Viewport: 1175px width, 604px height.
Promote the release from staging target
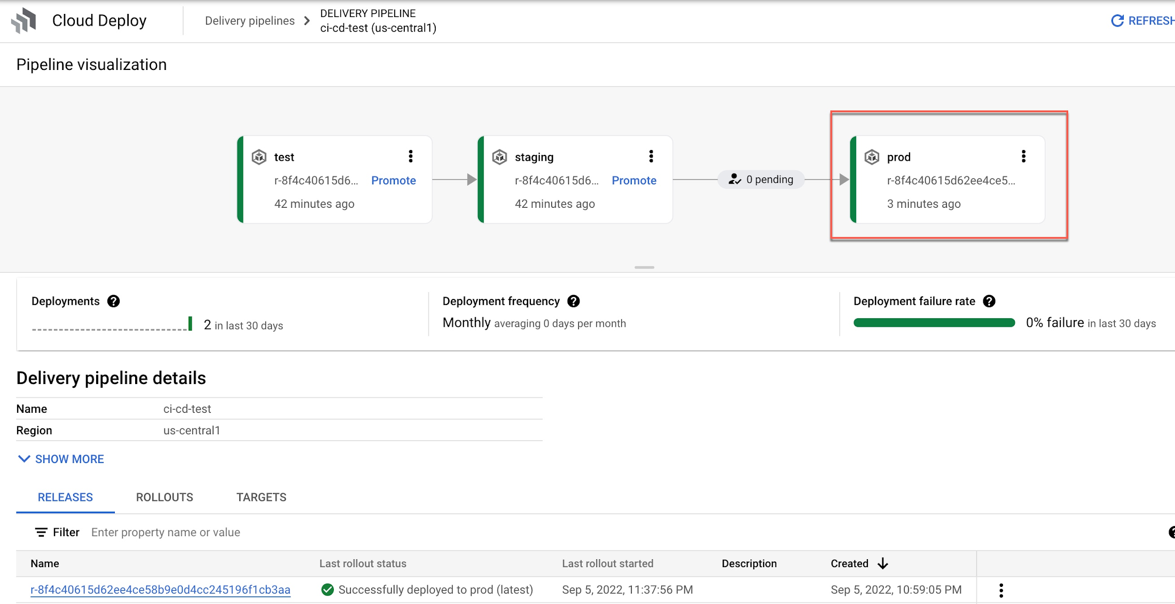[634, 181]
